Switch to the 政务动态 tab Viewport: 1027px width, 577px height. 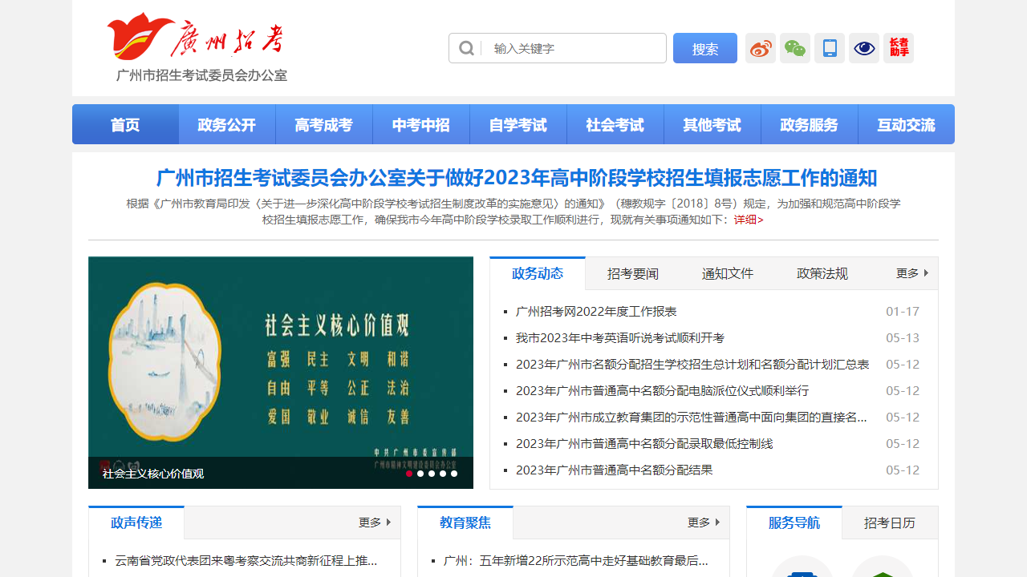point(538,273)
